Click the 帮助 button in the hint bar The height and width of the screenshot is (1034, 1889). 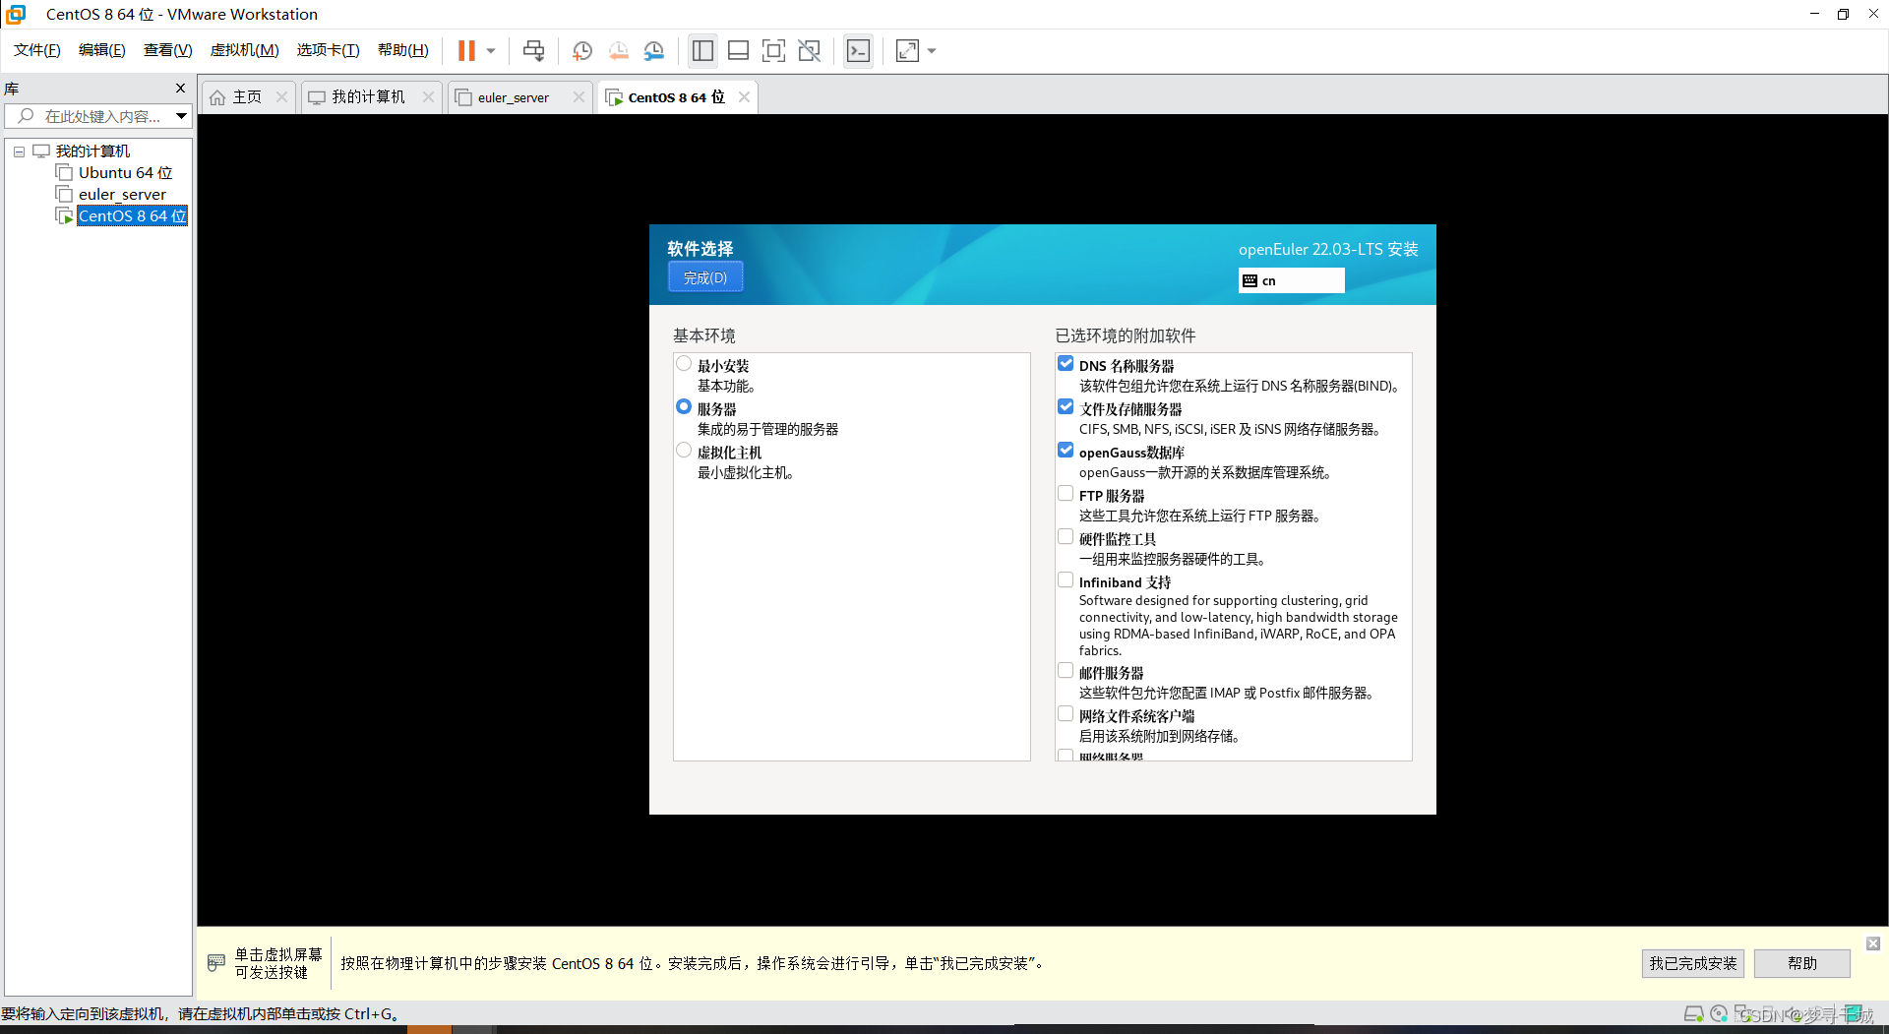[x=1802, y=963]
